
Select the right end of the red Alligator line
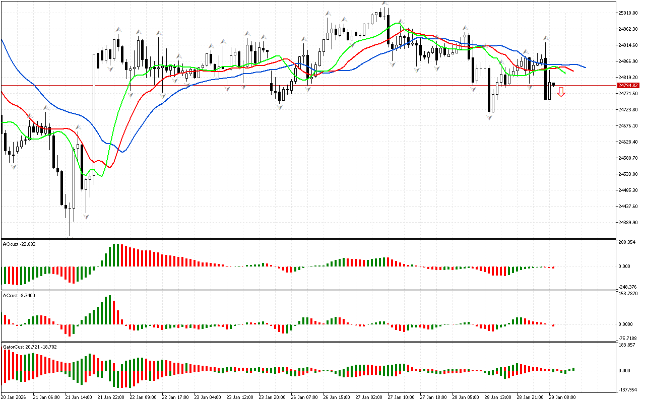click(573, 71)
